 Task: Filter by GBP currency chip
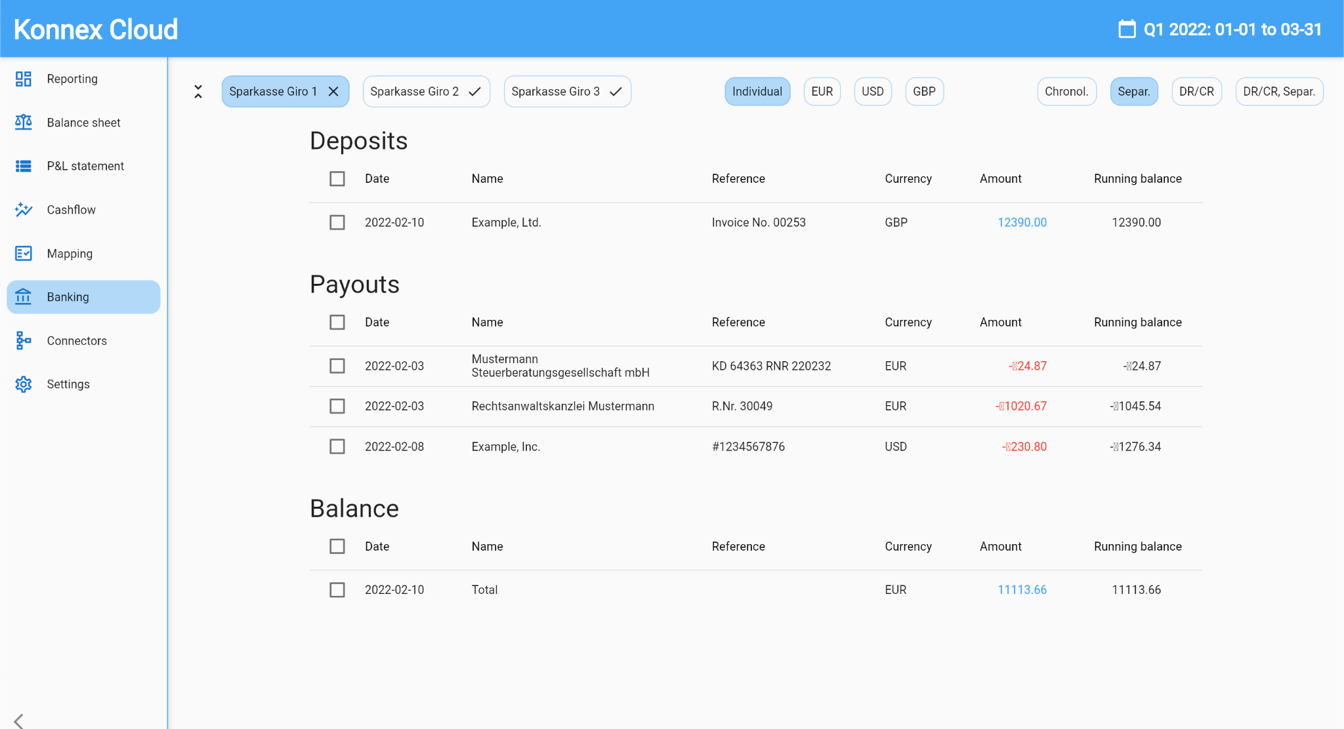click(924, 92)
